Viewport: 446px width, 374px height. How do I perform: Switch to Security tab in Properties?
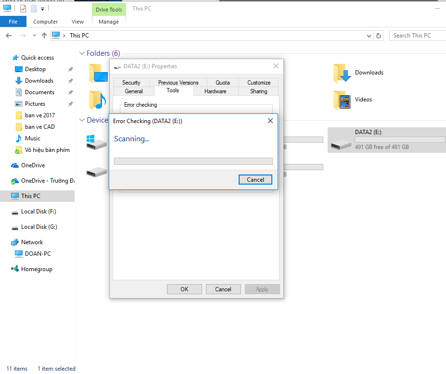pyautogui.click(x=131, y=82)
